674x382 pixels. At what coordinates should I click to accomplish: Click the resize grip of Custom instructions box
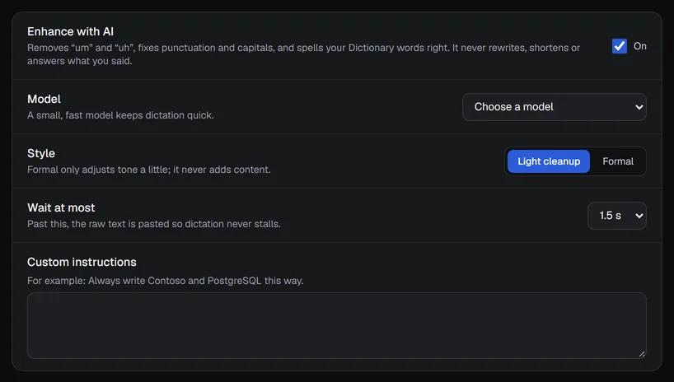click(641, 354)
